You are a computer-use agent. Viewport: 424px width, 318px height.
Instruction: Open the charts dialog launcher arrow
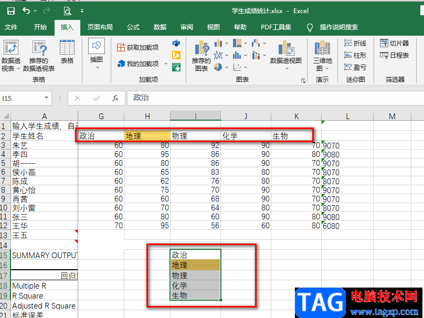(303, 81)
